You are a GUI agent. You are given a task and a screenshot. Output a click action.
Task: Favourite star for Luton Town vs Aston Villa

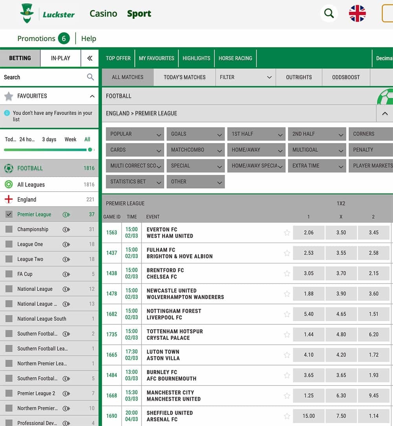click(x=287, y=355)
